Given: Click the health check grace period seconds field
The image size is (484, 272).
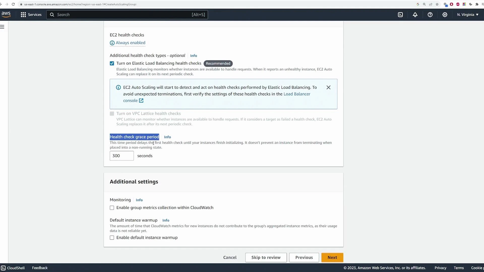Looking at the screenshot, I should 122,156.
